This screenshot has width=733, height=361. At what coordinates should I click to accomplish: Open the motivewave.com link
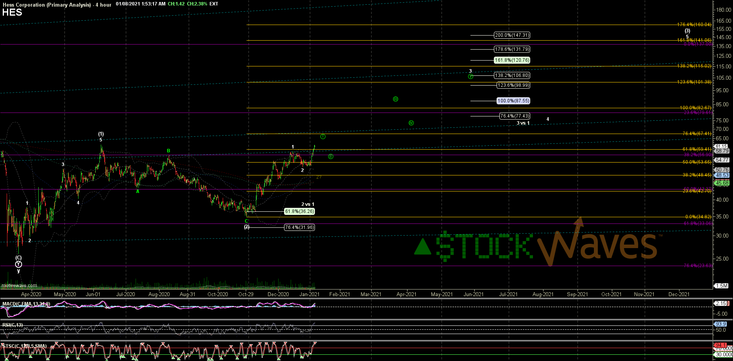click(x=19, y=286)
